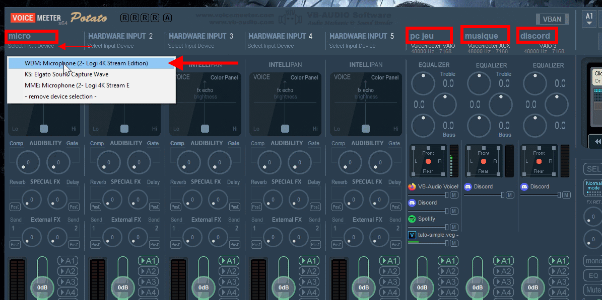Click the Spotify icon in pc jeu strip
Viewport: 602px width, 300px height.
click(412, 219)
